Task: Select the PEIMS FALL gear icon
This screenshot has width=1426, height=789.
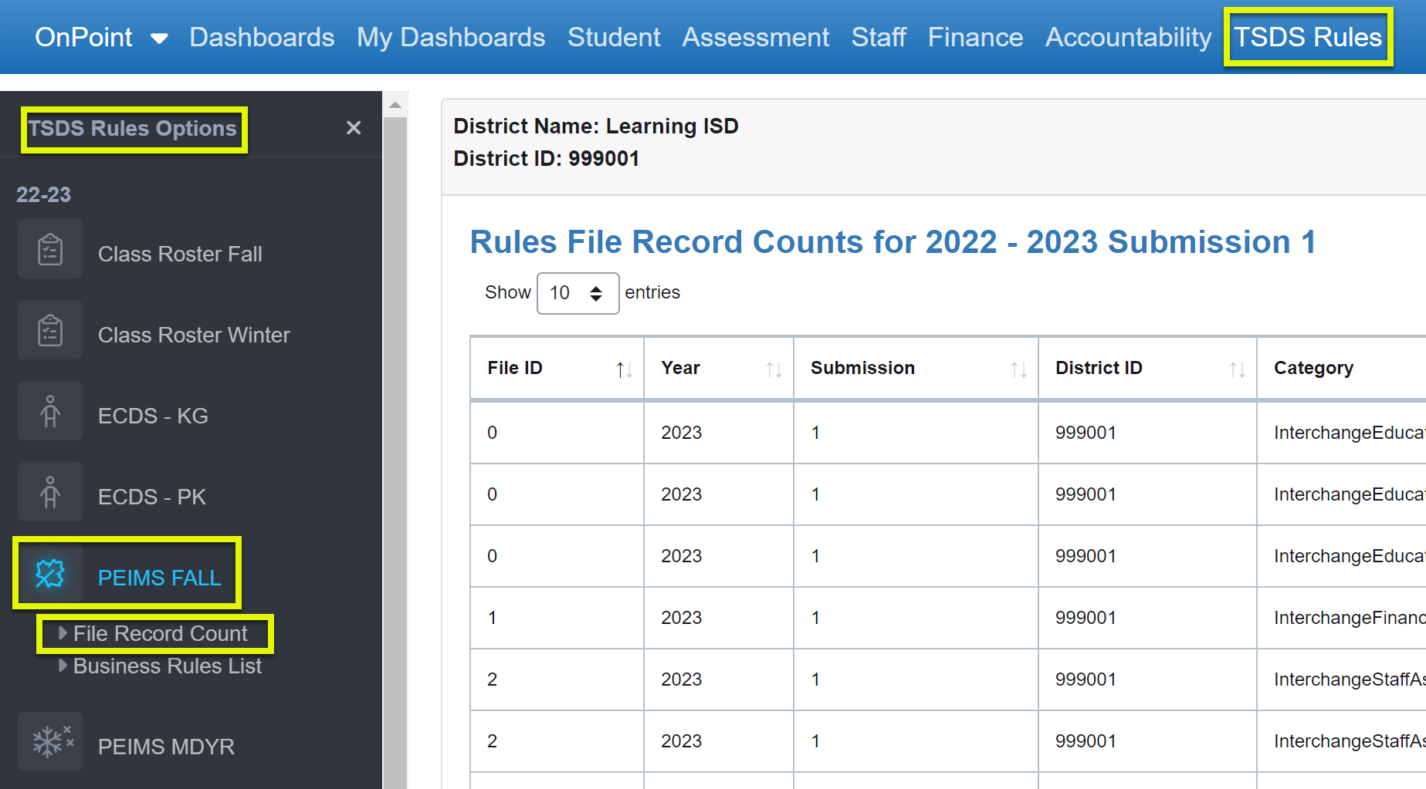Action: pos(49,574)
